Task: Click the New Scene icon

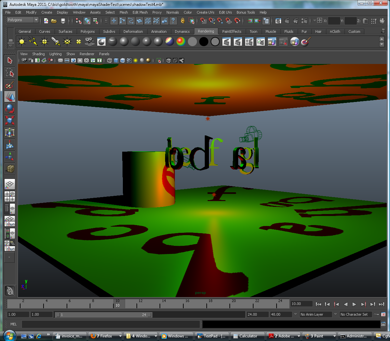Action: tap(46, 21)
